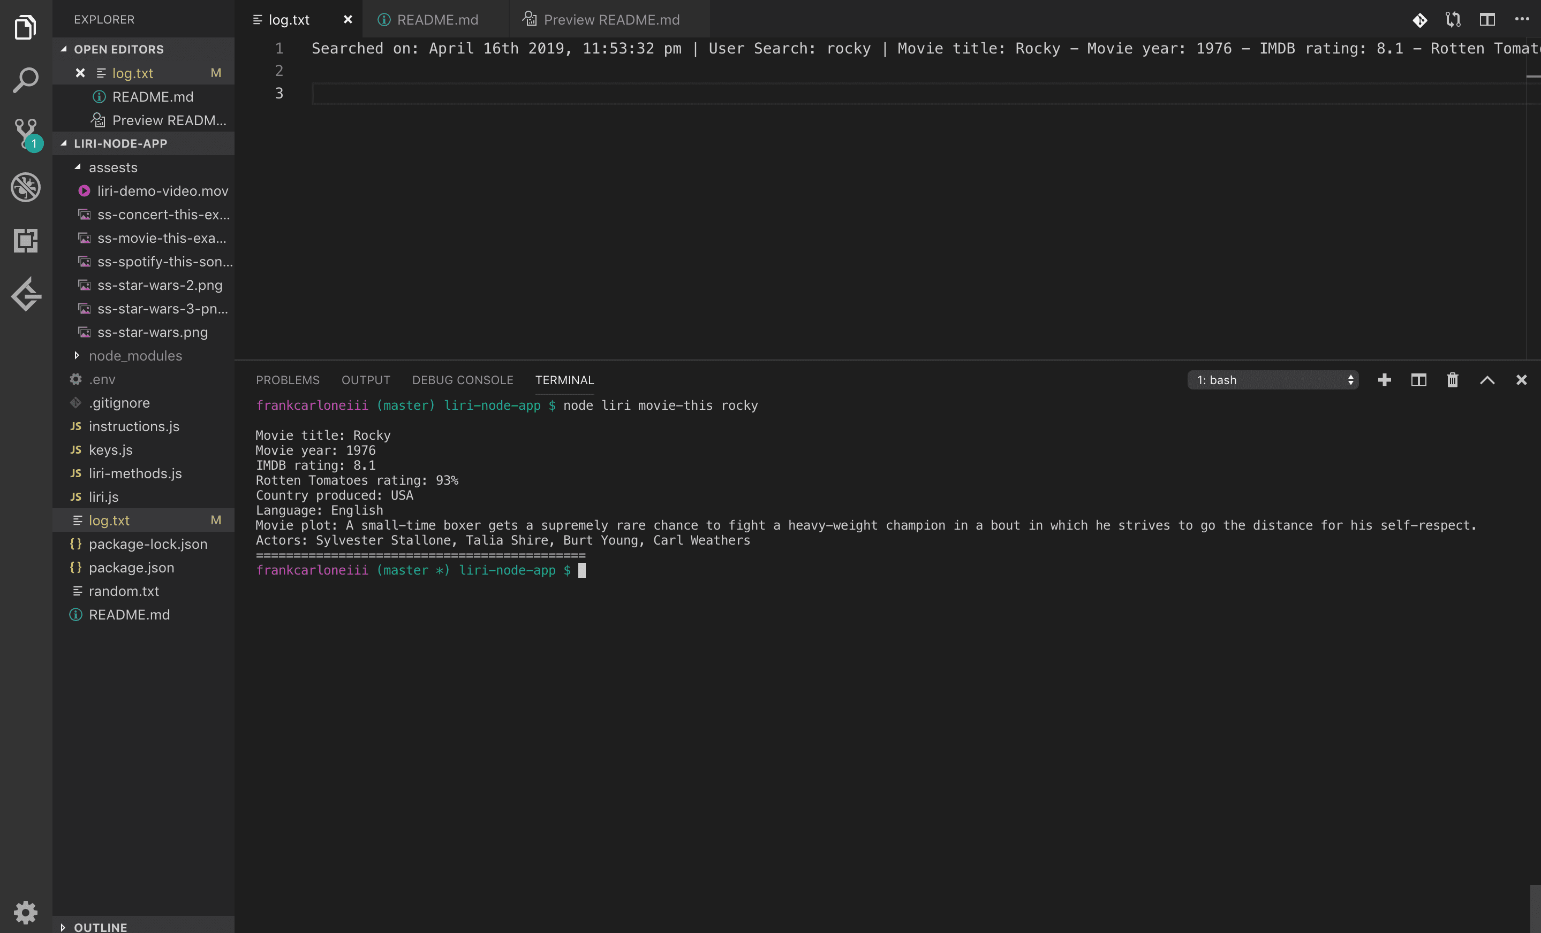The height and width of the screenshot is (933, 1541).
Task: Click the GitLens toggle icon in editor toolbar
Action: pos(1419,20)
